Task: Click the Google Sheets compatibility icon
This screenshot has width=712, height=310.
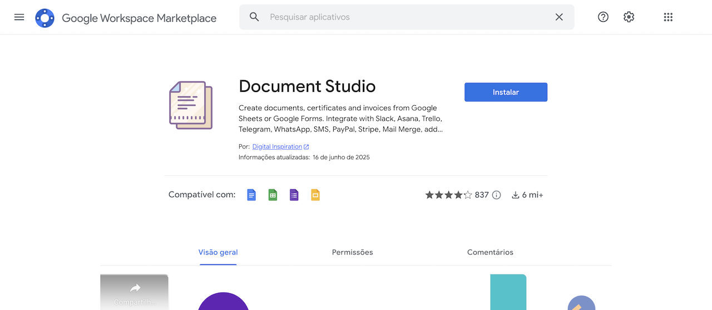Action: click(273, 195)
